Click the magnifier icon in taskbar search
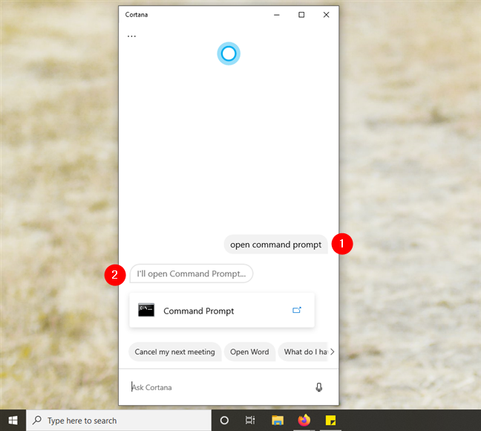The image size is (481, 431). 37,420
